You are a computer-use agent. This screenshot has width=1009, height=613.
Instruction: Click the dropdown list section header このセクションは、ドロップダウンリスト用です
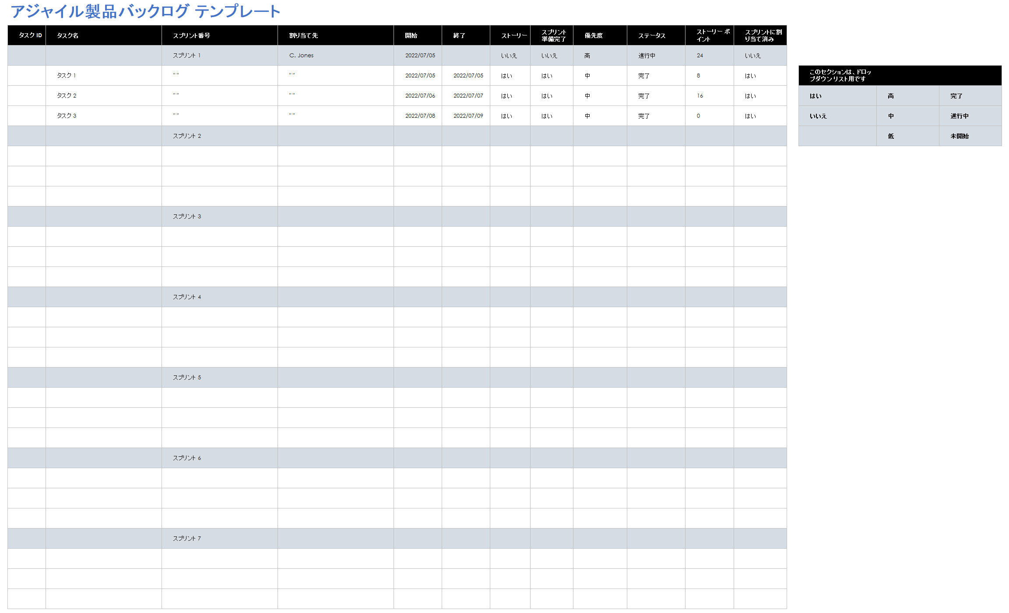click(900, 75)
